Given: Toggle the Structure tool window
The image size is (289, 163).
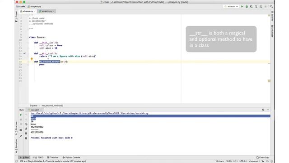Looking at the screenshot, I should [16, 128].
